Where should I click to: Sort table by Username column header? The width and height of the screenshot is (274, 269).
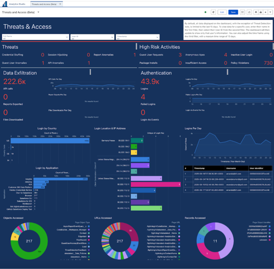point(236,168)
